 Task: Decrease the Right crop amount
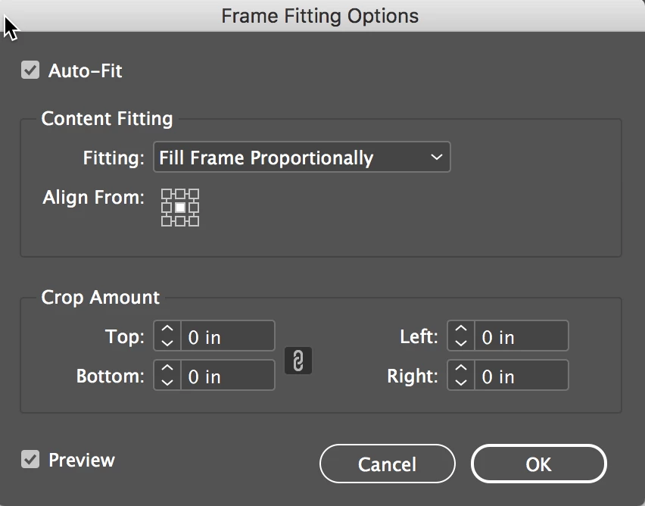point(461,383)
